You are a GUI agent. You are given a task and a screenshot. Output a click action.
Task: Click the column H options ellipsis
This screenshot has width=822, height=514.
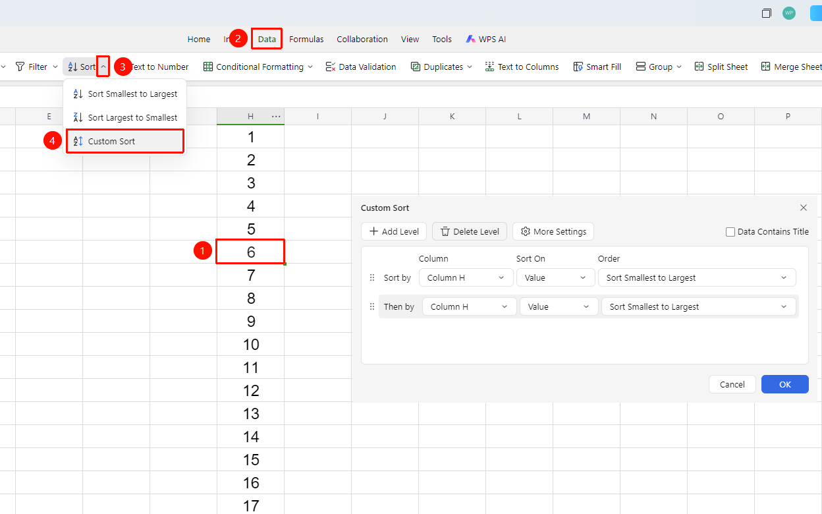pyautogui.click(x=276, y=117)
